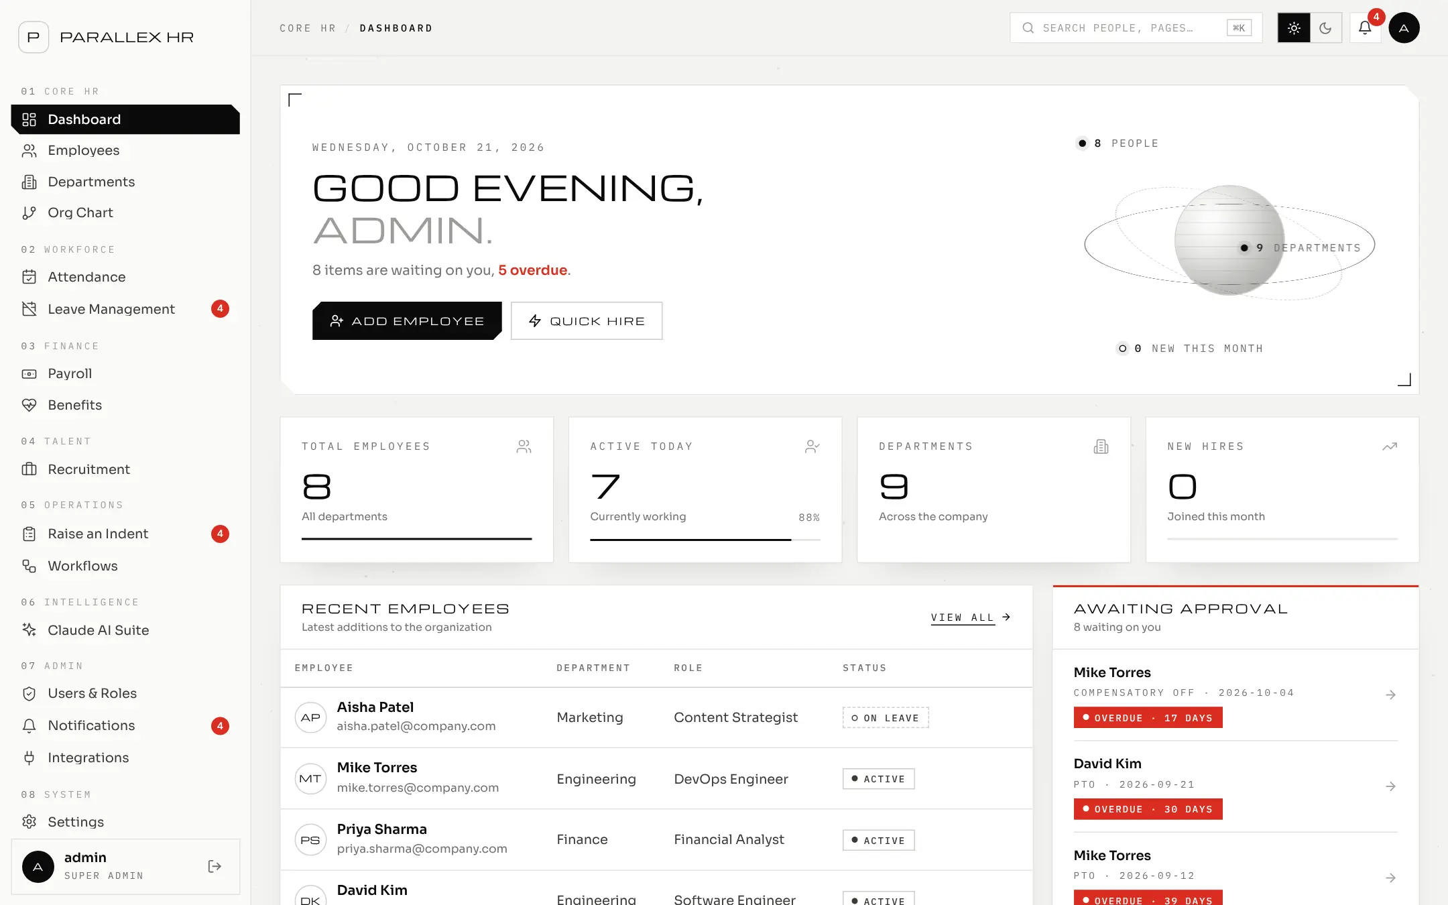Open notifications bell in top bar
The height and width of the screenshot is (905, 1448).
click(1365, 28)
